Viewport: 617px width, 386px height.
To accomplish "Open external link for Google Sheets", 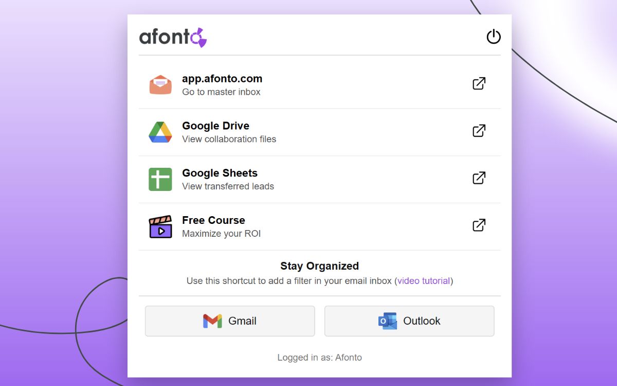I will 479,178.
